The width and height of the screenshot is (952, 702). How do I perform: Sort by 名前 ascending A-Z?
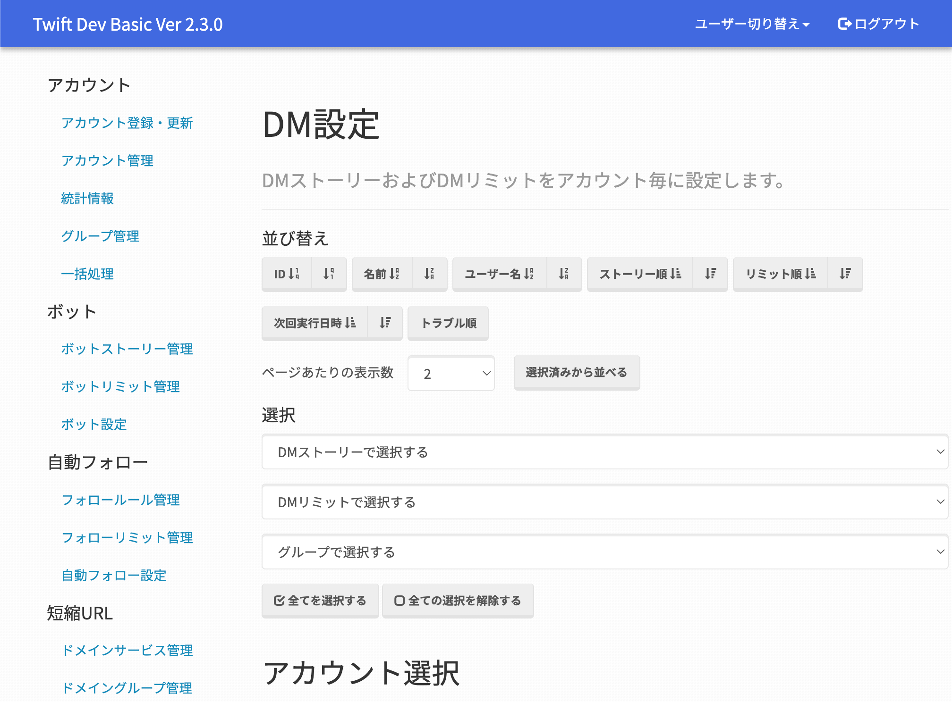coord(382,274)
